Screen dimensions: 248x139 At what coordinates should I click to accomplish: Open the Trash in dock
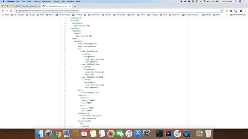coord(208,134)
